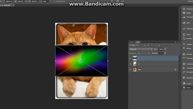Screen dimensions: 193x109
Task: Toggle the layer filtering on/off switch
Action: pyautogui.click(x=166, y=45)
